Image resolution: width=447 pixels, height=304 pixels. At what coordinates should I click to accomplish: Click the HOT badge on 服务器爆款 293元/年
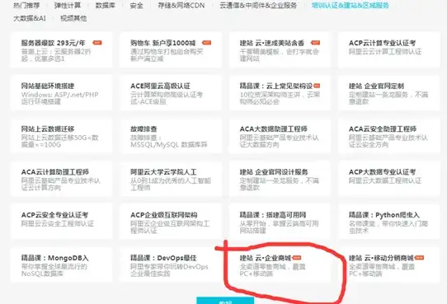(97, 43)
